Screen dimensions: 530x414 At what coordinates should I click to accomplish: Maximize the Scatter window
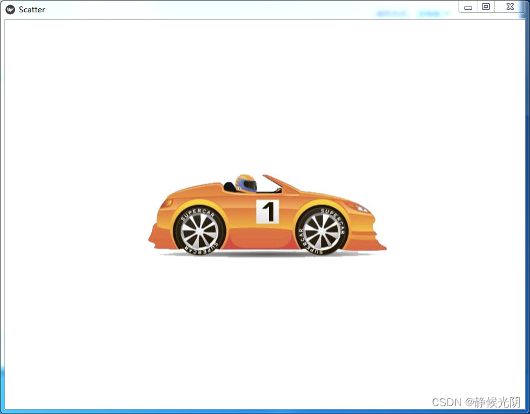[486, 7]
